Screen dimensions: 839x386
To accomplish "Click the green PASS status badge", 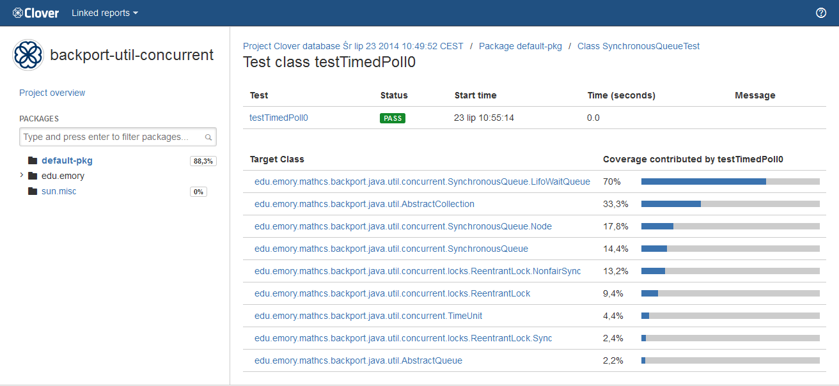I will [x=393, y=118].
